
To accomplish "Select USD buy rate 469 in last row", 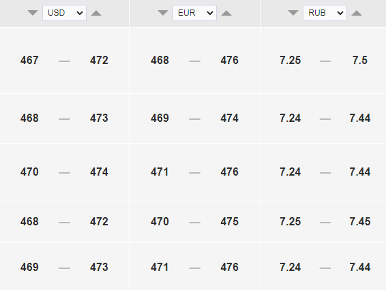I will tap(29, 267).
